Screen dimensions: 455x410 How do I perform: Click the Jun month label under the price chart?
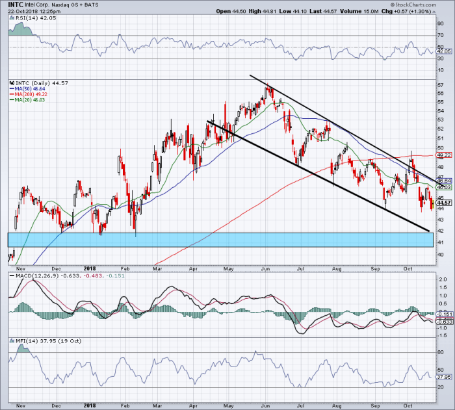point(265,269)
